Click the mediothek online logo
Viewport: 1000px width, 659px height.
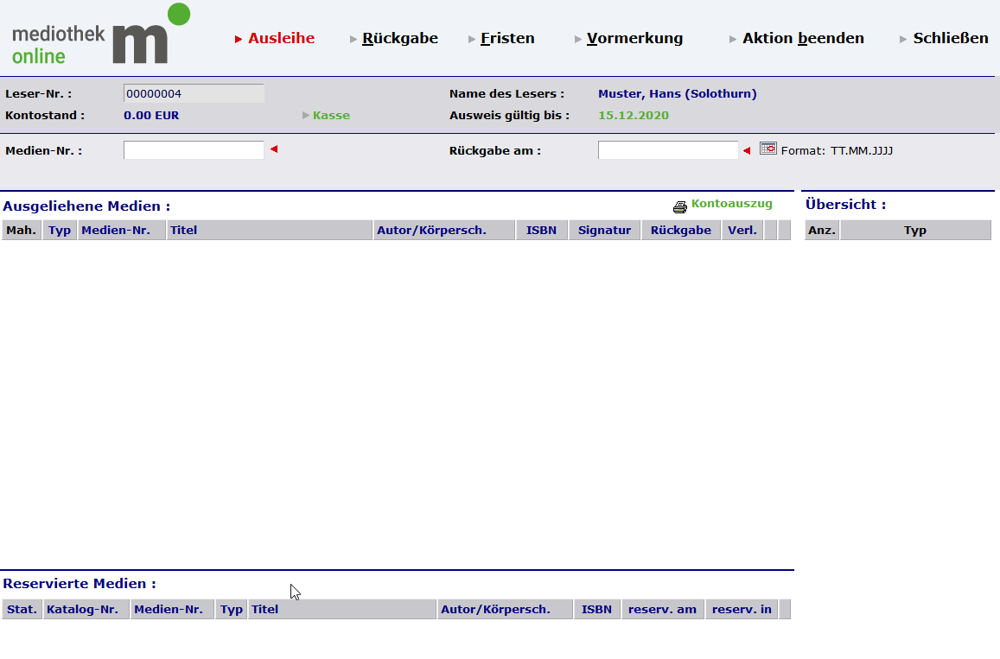click(100, 36)
